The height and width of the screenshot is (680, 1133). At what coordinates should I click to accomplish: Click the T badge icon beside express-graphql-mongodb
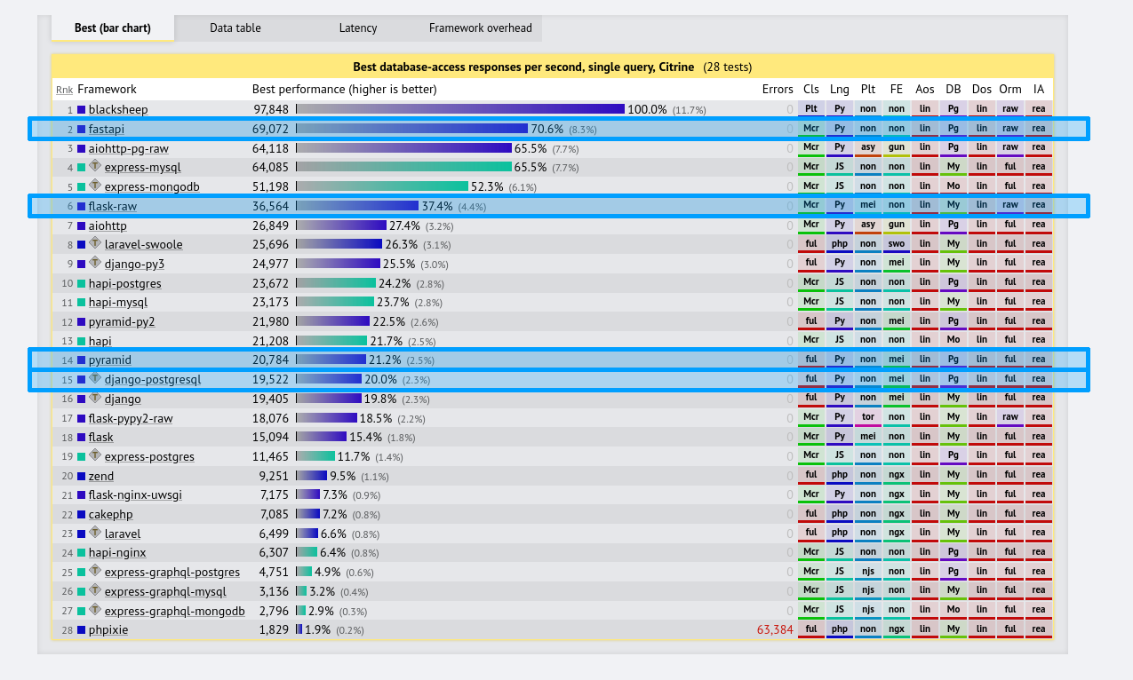coord(95,610)
